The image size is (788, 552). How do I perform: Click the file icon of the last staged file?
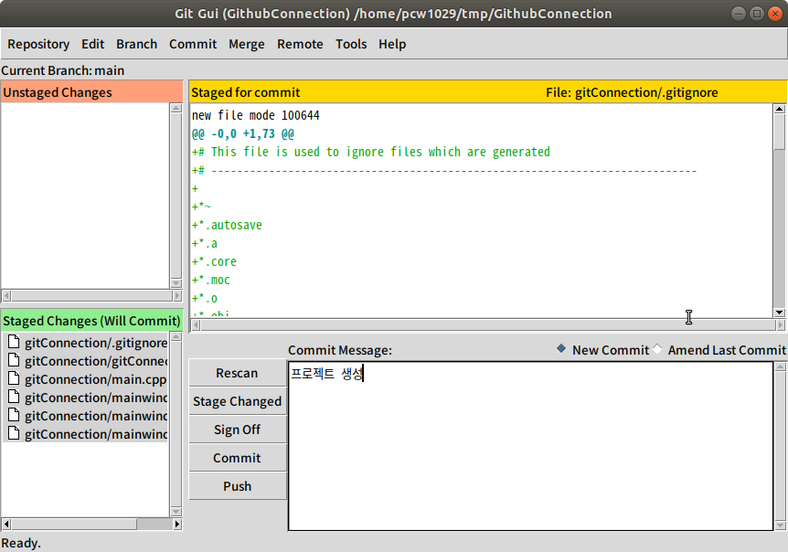pos(13,434)
